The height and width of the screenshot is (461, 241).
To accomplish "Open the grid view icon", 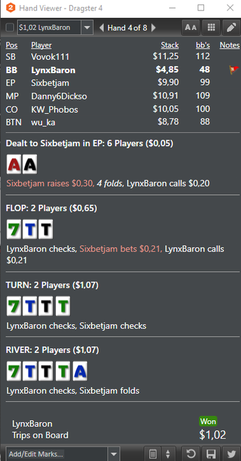I will point(211,28).
